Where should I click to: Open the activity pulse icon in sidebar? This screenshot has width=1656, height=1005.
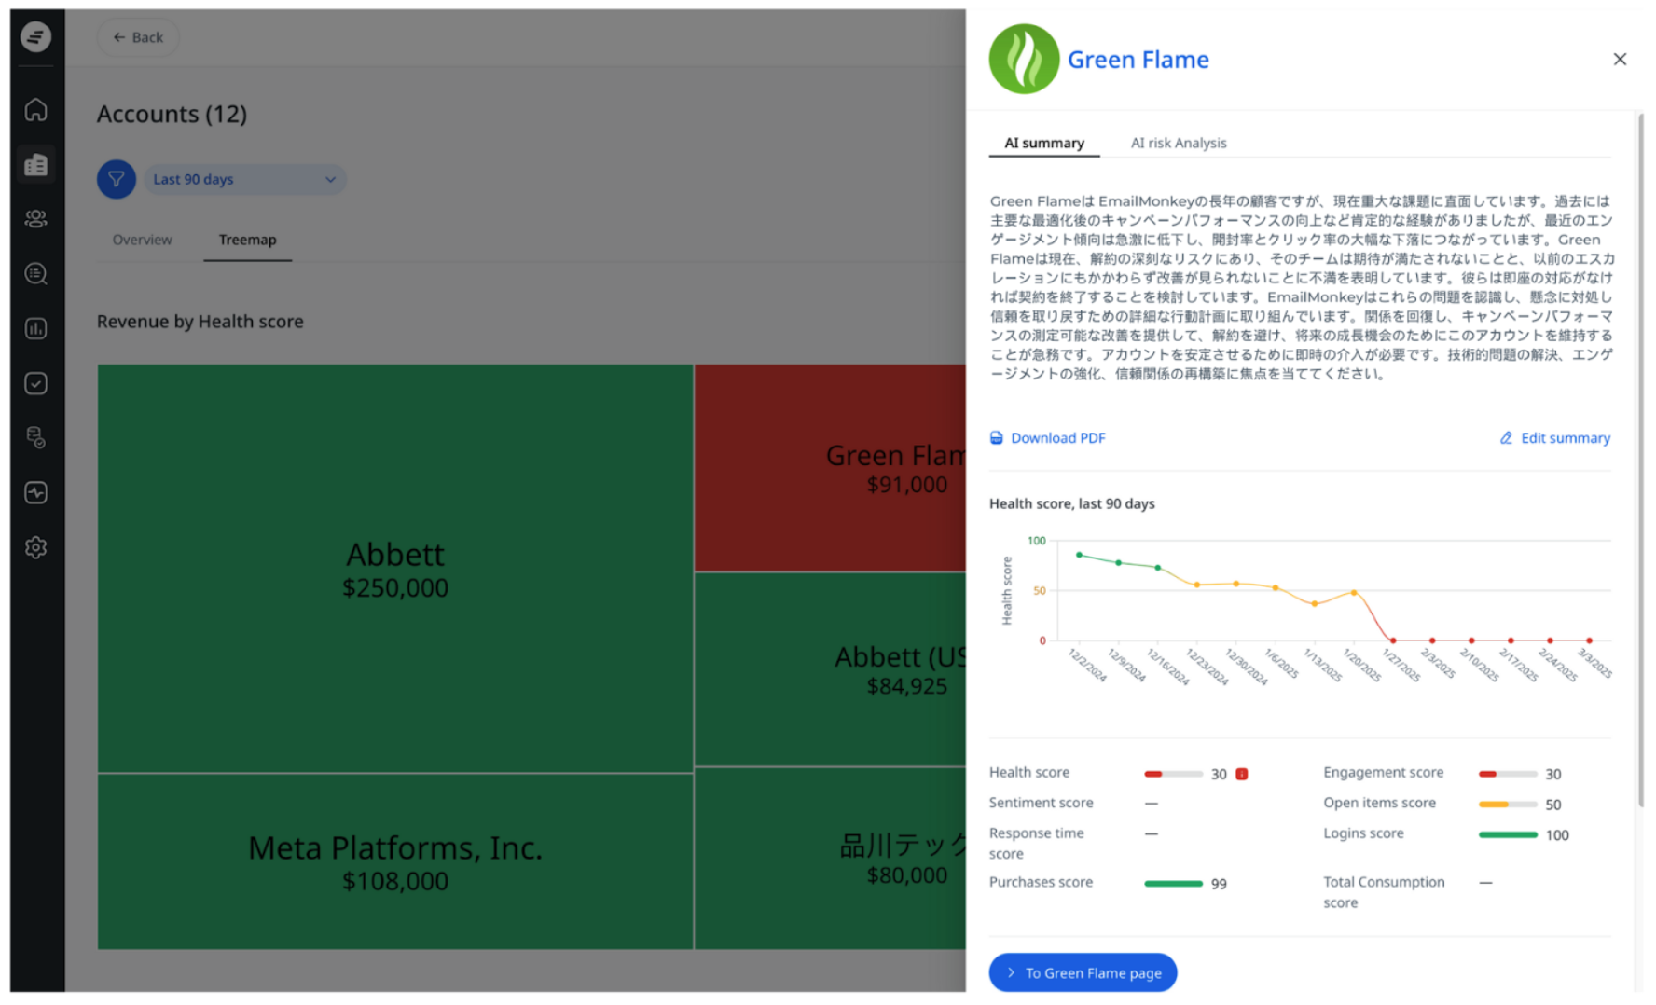35,492
